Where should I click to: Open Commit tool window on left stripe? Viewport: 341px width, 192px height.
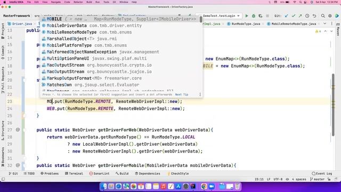(x=3, y=52)
